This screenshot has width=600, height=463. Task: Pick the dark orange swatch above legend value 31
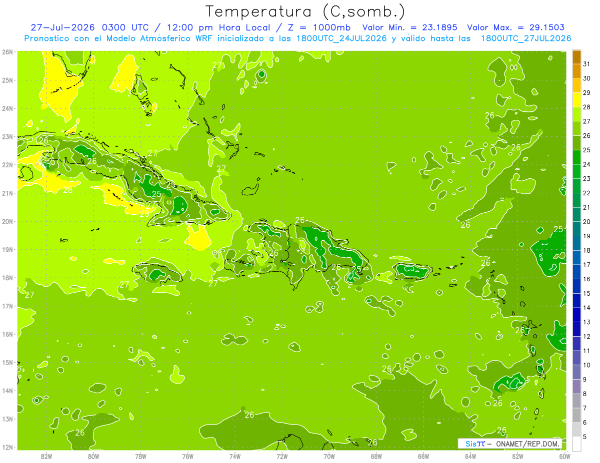click(576, 57)
